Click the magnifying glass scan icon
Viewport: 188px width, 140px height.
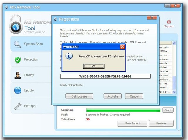pyautogui.click(x=17, y=44)
